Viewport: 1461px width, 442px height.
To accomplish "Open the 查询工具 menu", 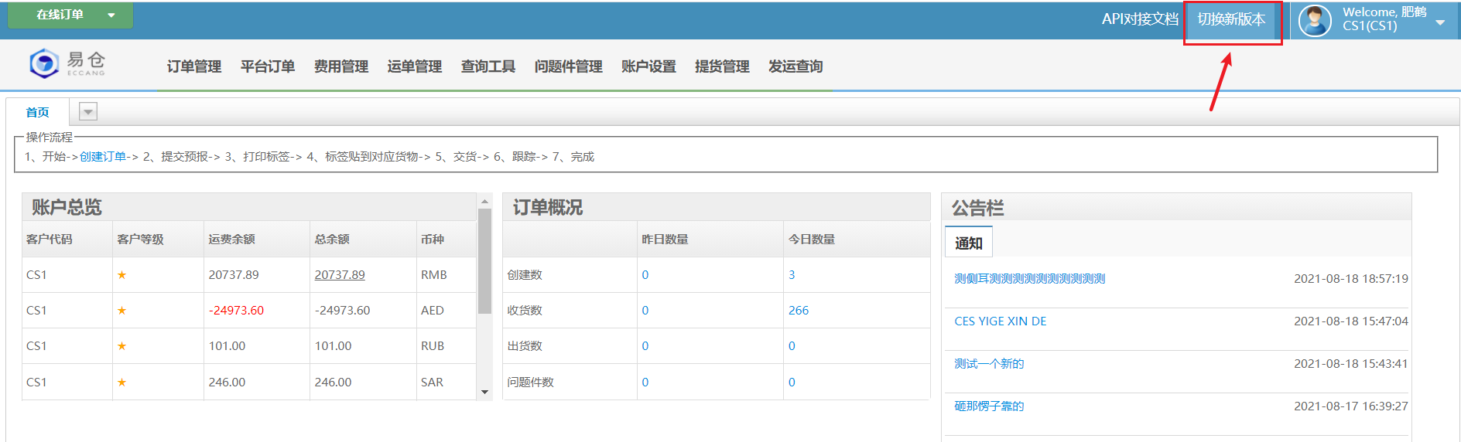I will tap(488, 66).
